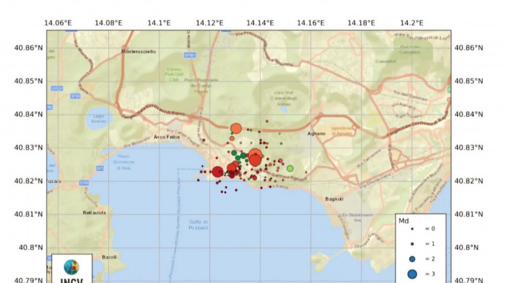
Task: Click the left-axis 40.8°N latitude label
Action: click(31, 247)
